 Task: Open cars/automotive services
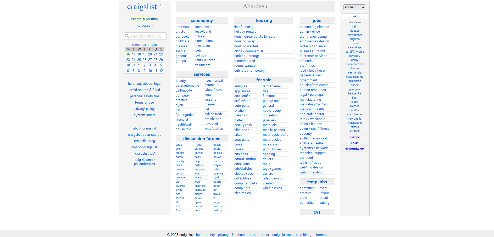(187, 86)
